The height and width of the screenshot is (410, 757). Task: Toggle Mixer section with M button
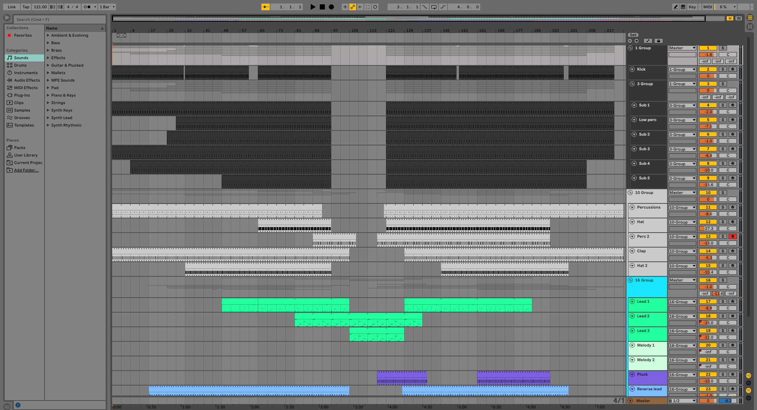pyautogui.click(x=748, y=390)
